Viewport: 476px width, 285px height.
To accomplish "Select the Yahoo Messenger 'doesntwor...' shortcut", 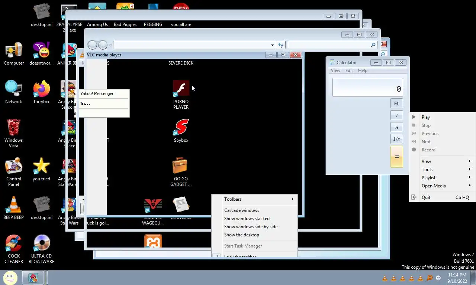I will [x=42, y=51].
